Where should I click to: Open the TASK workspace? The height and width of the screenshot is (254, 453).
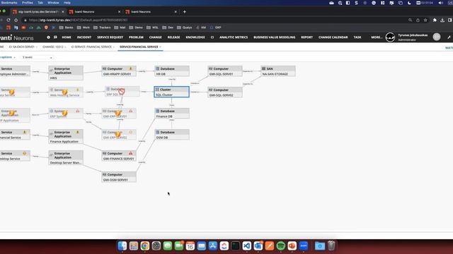pyautogui.click(x=357, y=37)
